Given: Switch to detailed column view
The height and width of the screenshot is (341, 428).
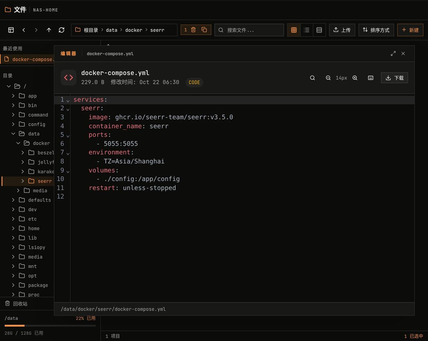Looking at the screenshot, I should (x=319, y=30).
